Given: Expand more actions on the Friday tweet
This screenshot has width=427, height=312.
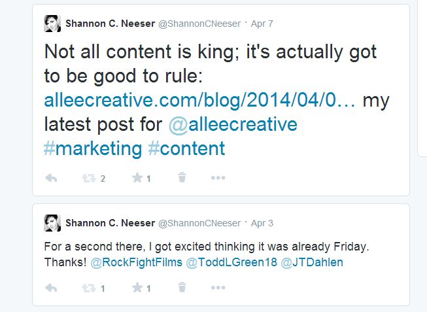Looking at the screenshot, I should point(218,288).
